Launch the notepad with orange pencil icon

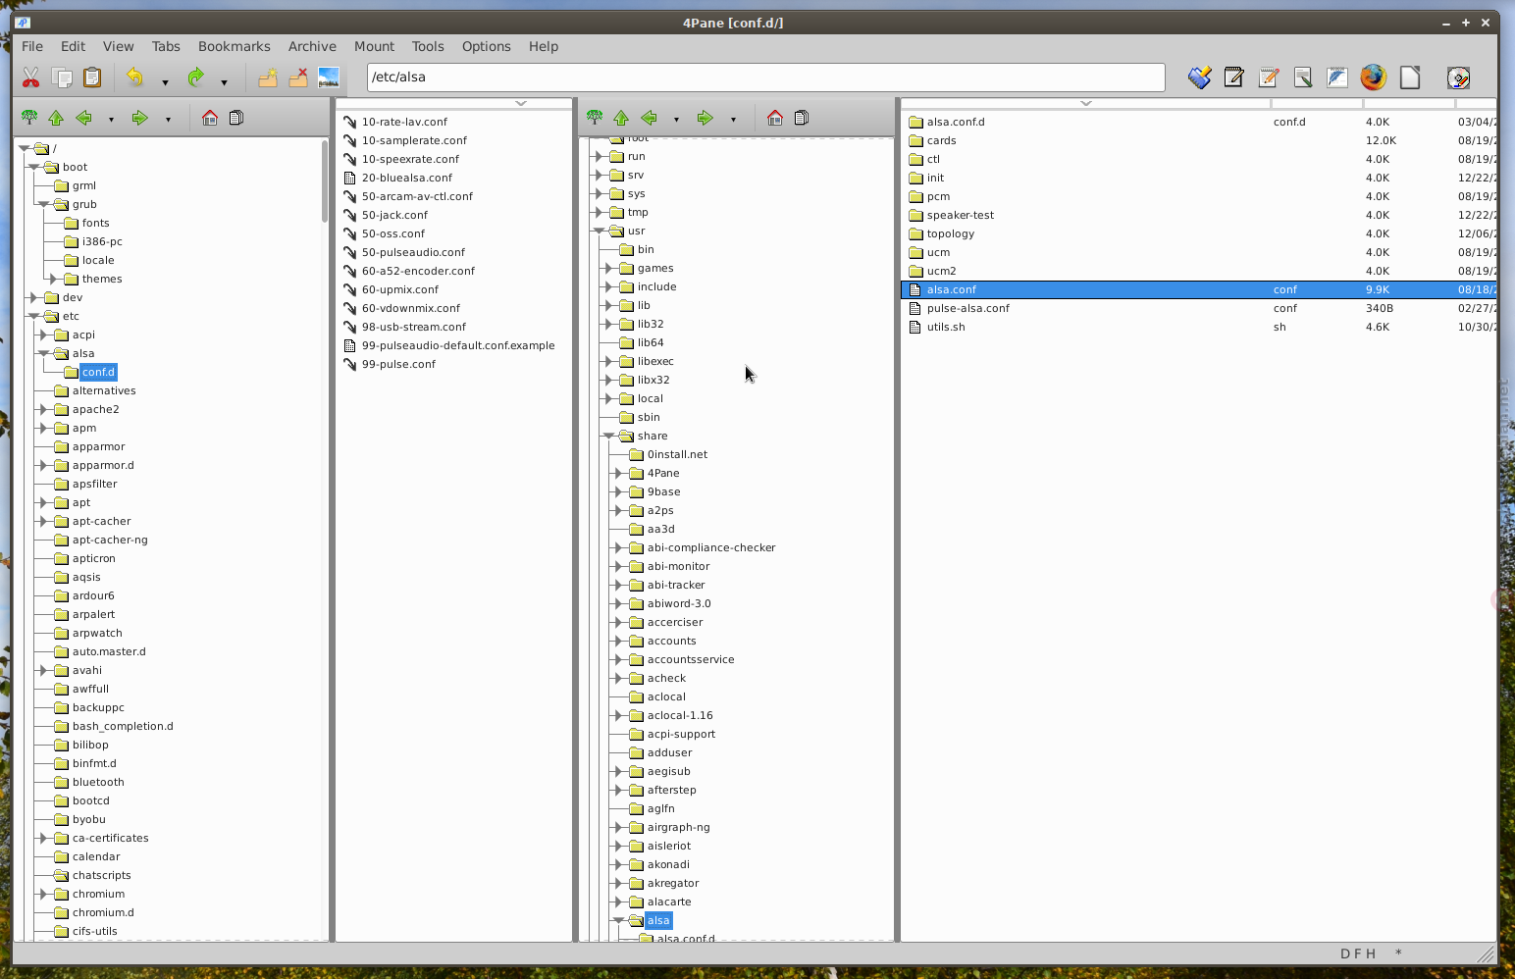coord(1268,77)
